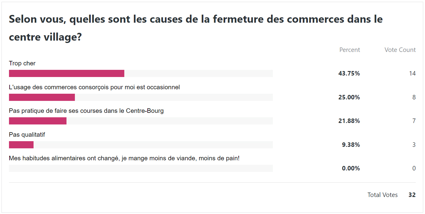425x214 pixels.
Task: Click the pink bar for 'Pas qualitatif'
Action: [x=21, y=145]
